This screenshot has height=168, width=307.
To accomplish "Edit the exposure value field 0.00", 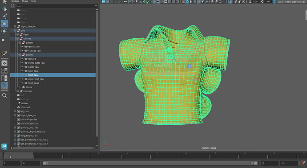I will (x=256, y=2).
